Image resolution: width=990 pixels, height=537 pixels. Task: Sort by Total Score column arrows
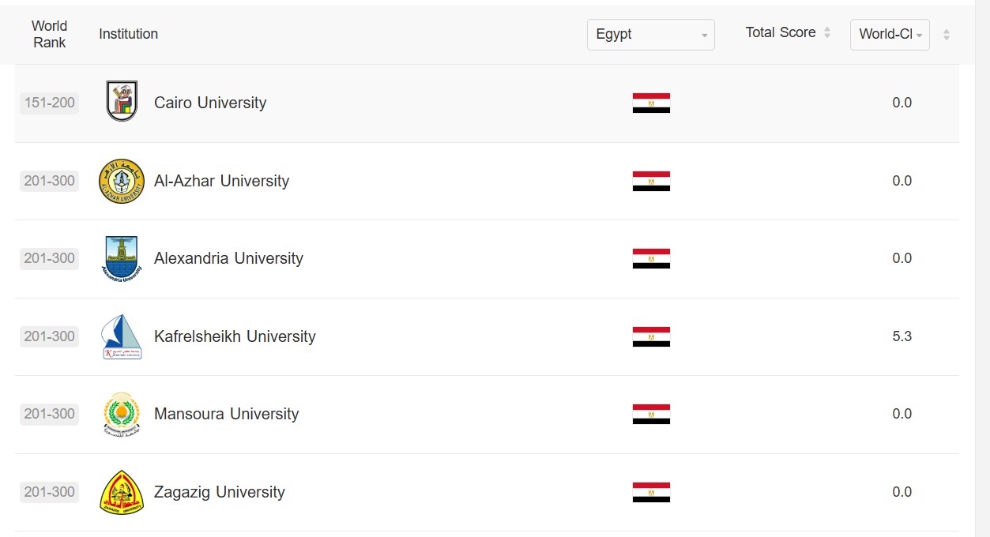coord(827,33)
